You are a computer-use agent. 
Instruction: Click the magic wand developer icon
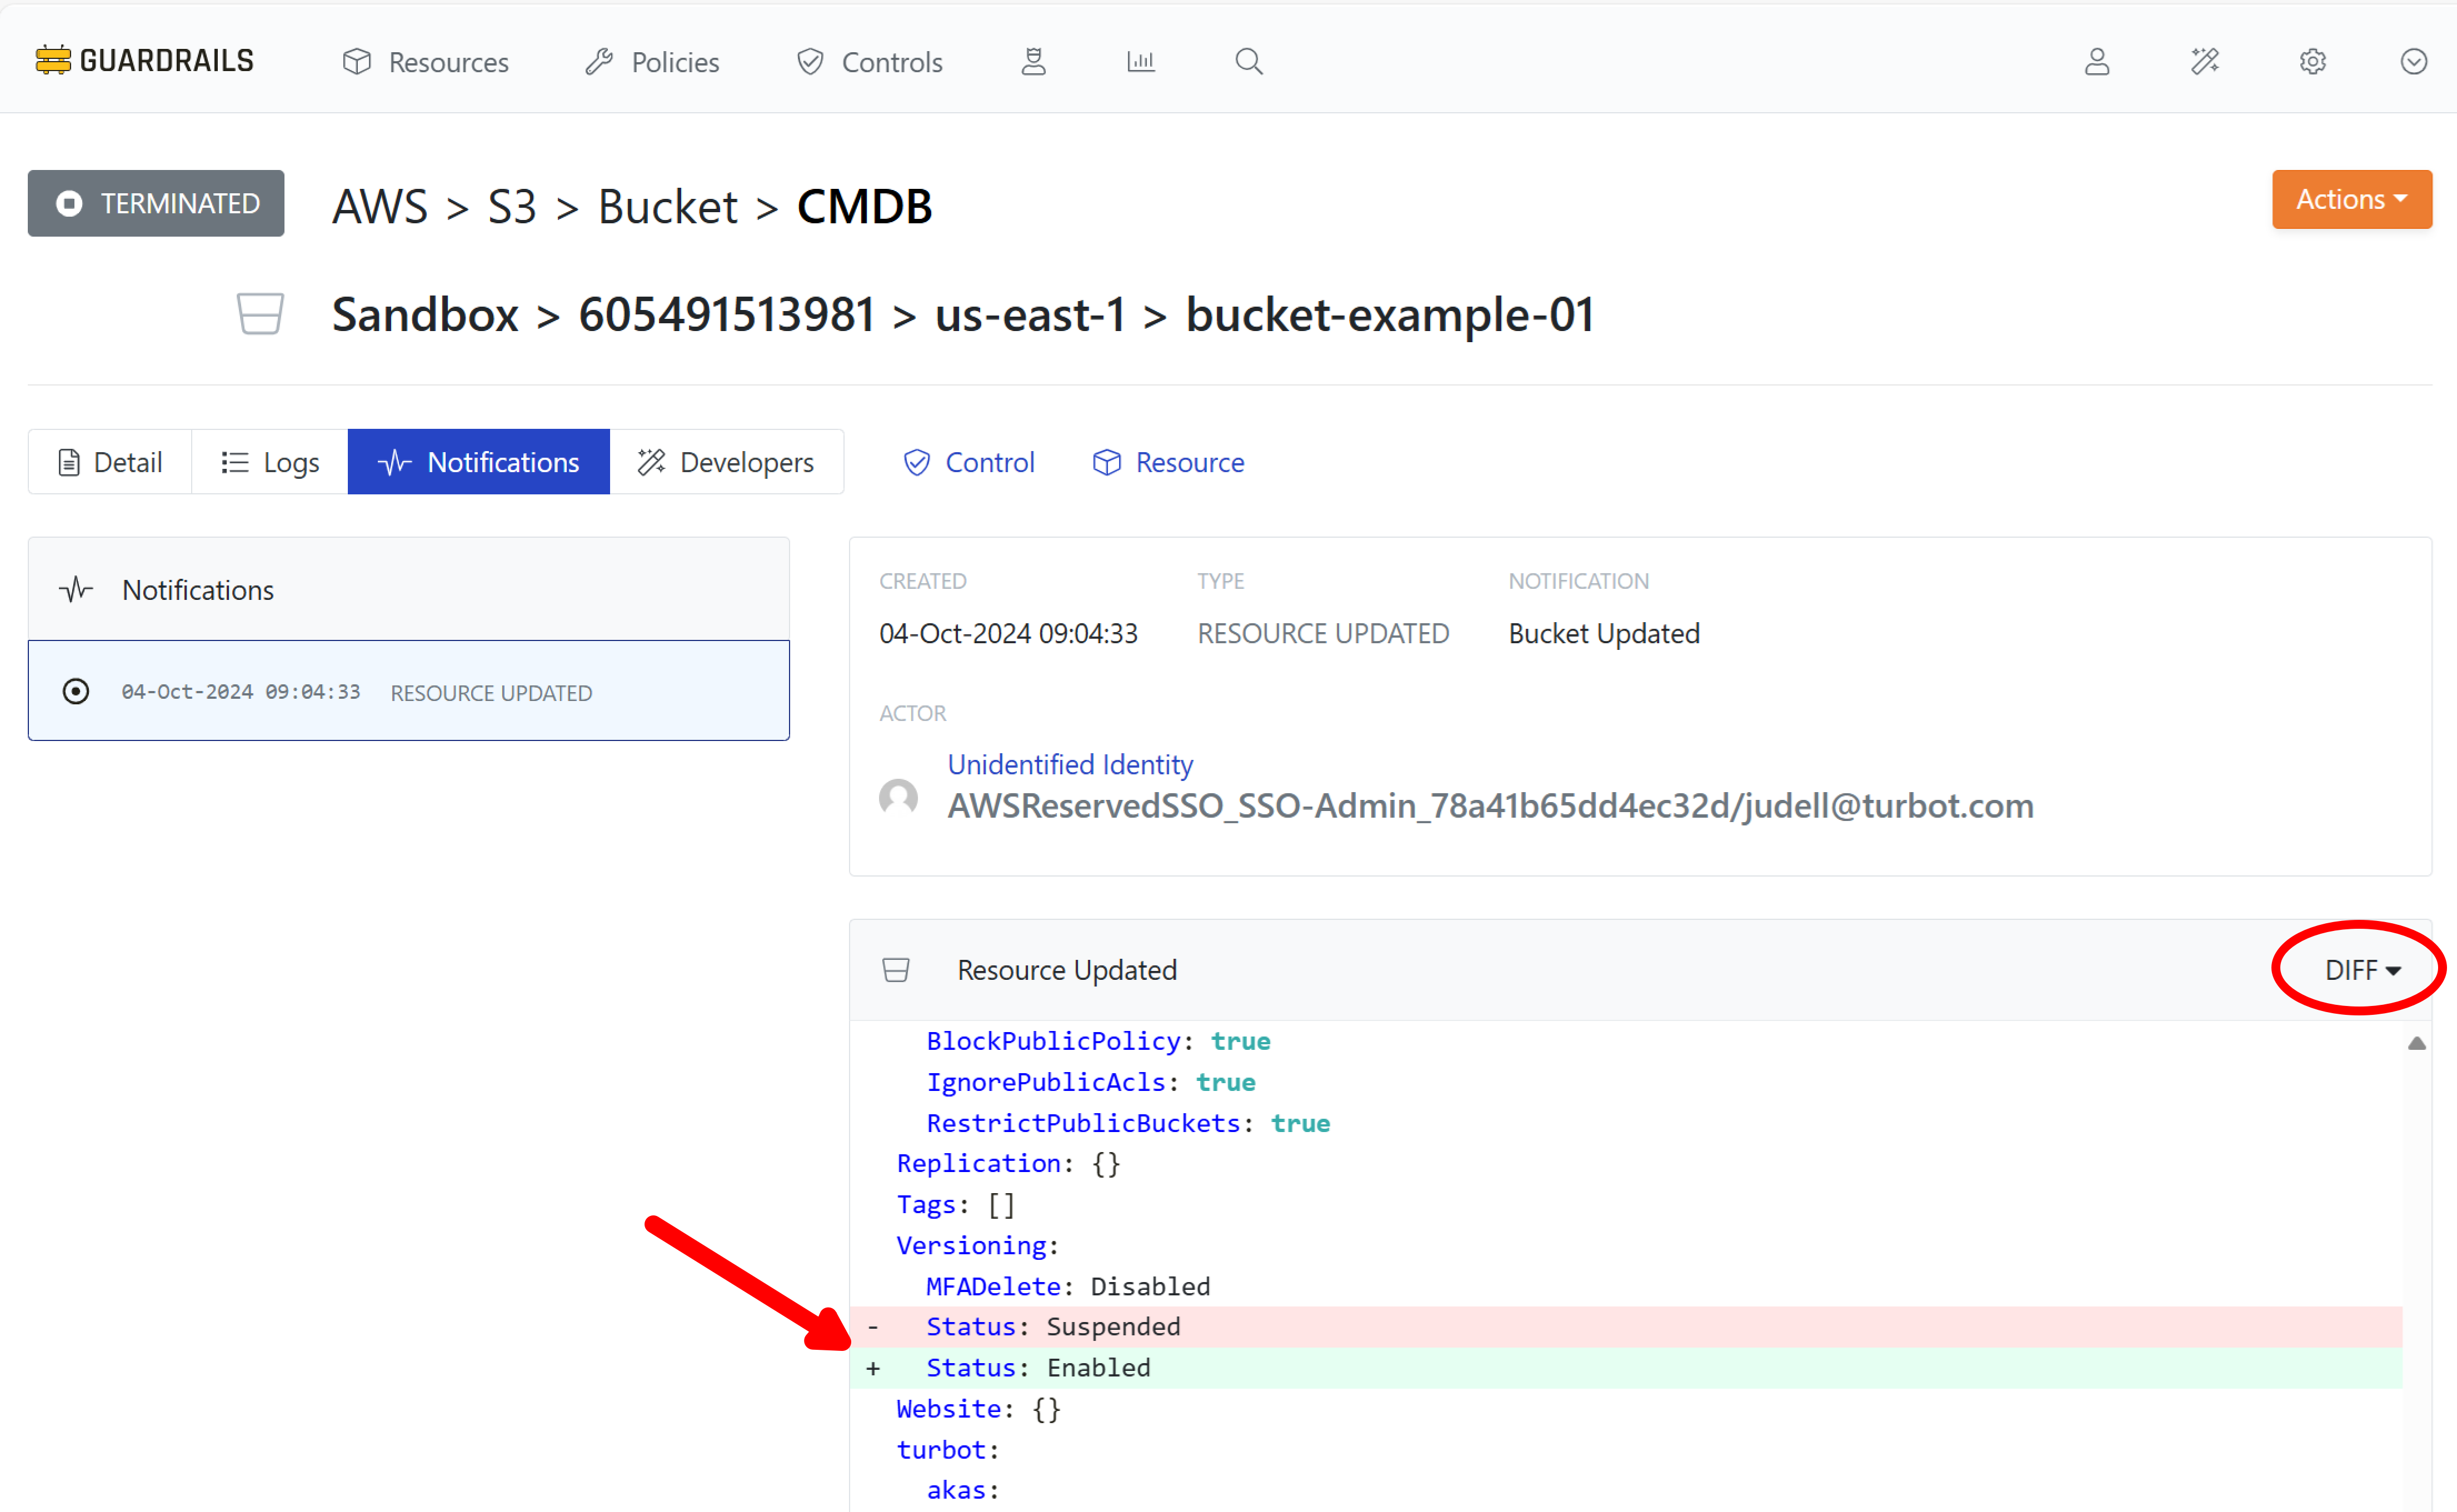click(2205, 61)
